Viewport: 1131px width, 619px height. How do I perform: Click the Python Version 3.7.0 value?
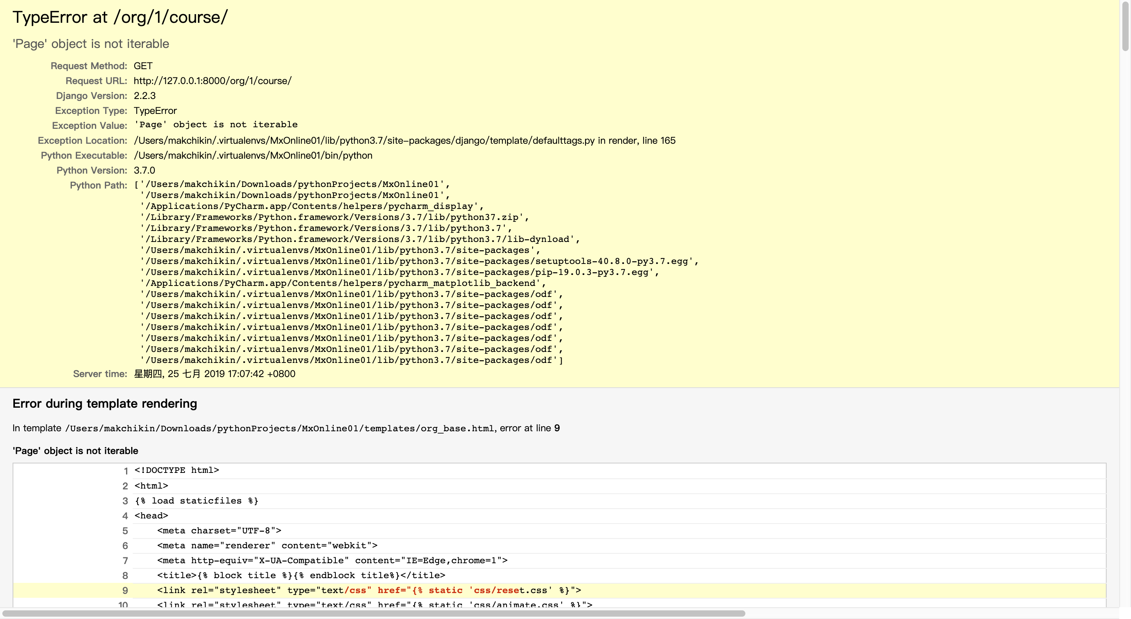coord(144,170)
